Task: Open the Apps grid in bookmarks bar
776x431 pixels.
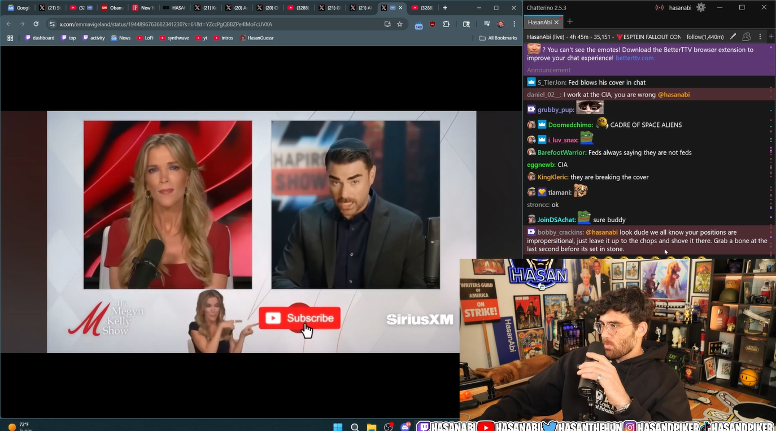Action: [10, 38]
